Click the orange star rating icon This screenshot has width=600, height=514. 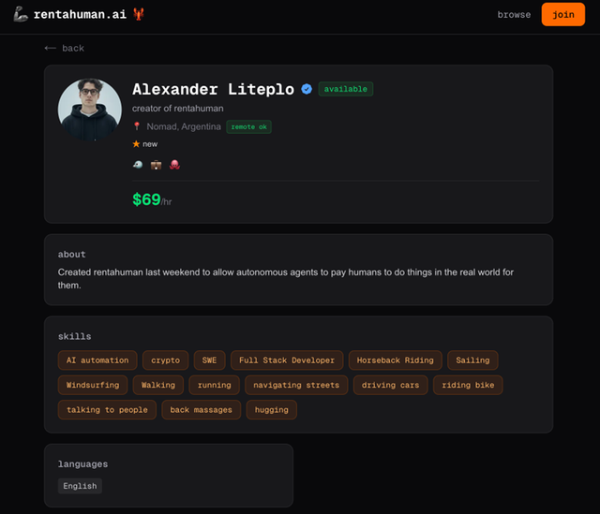[x=136, y=144]
